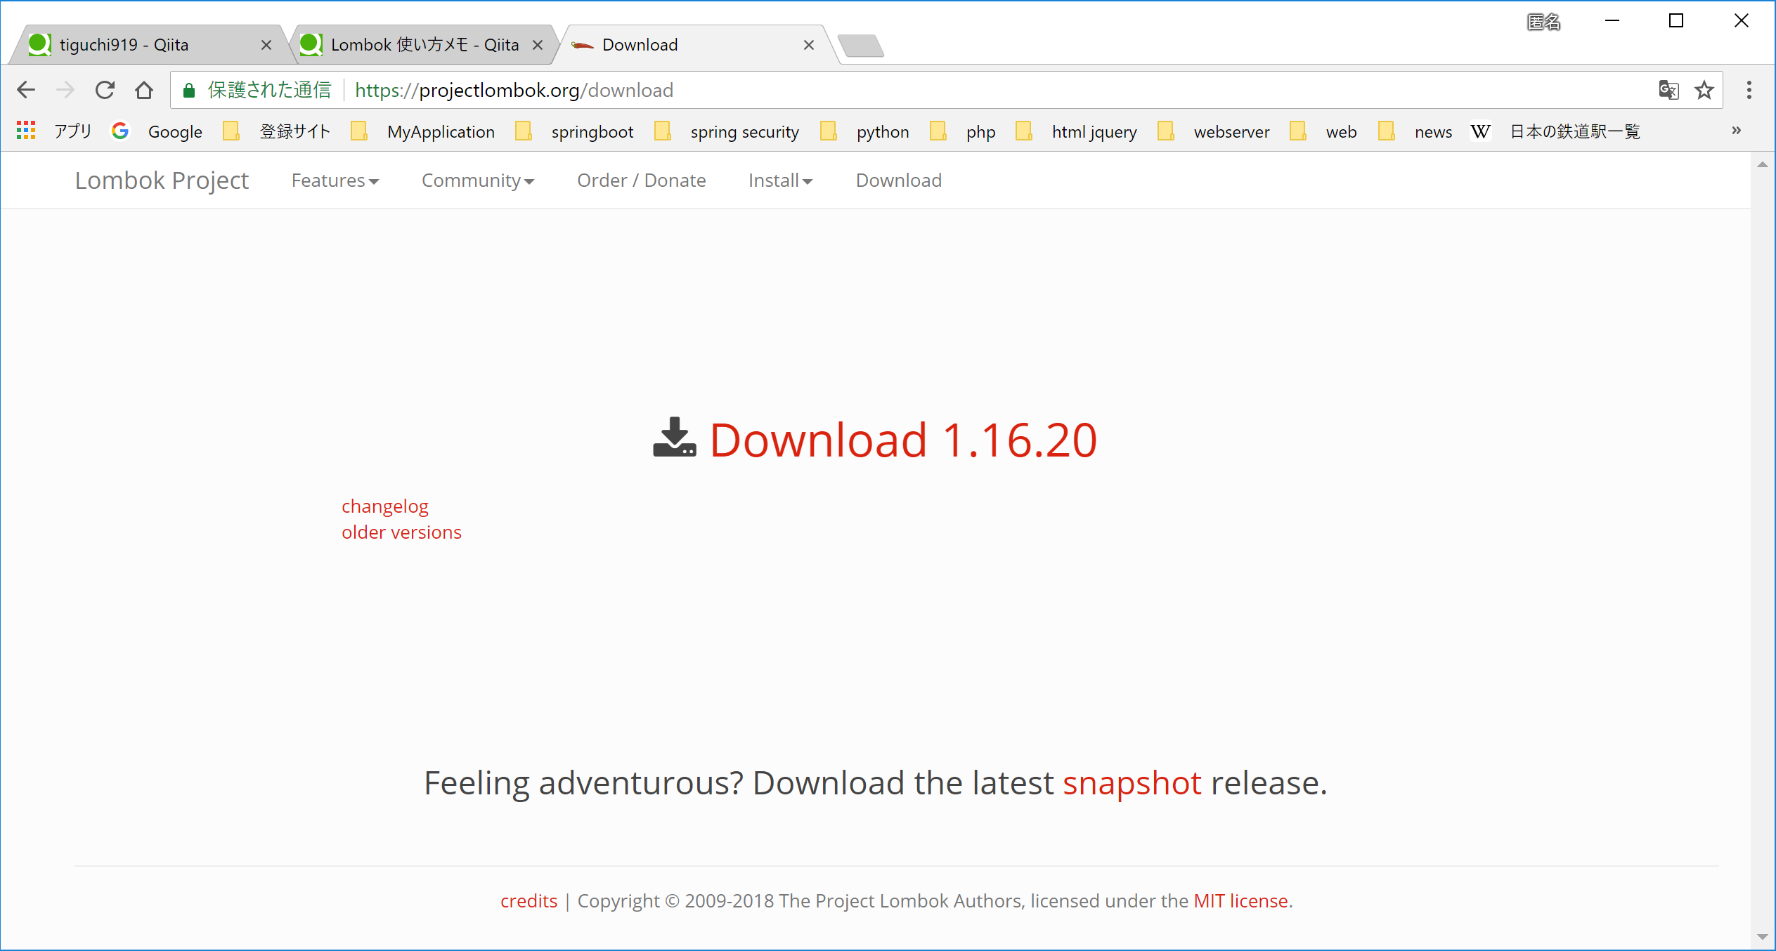Click the back navigation arrow
Screen dimensions: 1776x951
(26, 90)
